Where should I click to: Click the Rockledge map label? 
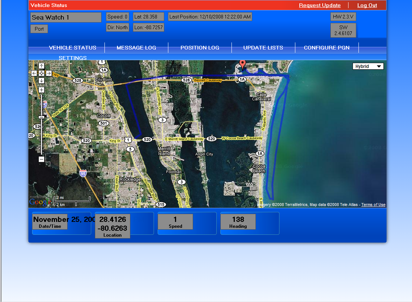click(x=130, y=179)
